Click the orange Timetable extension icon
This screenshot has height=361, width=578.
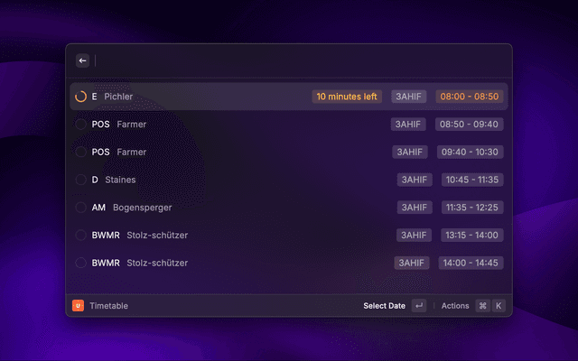[x=79, y=305]
